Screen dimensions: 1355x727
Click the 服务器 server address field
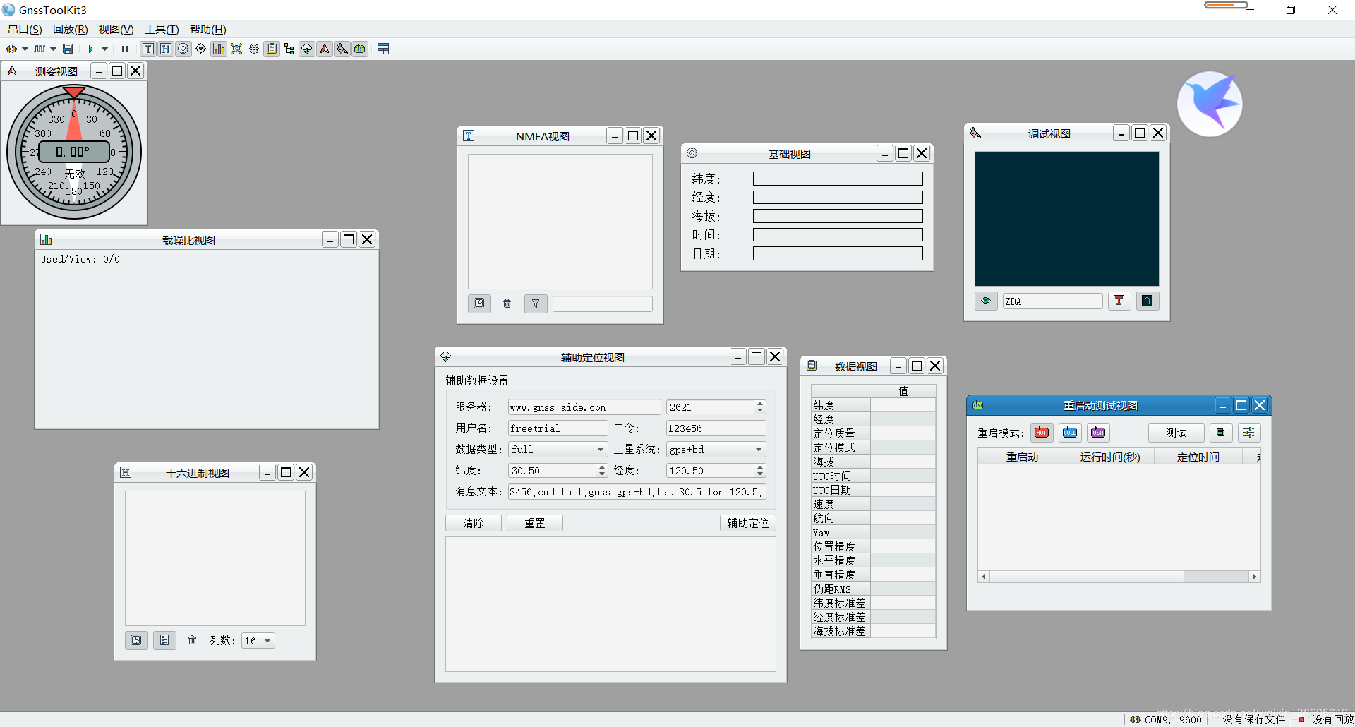pyautogui.click(x=584, y=407)
